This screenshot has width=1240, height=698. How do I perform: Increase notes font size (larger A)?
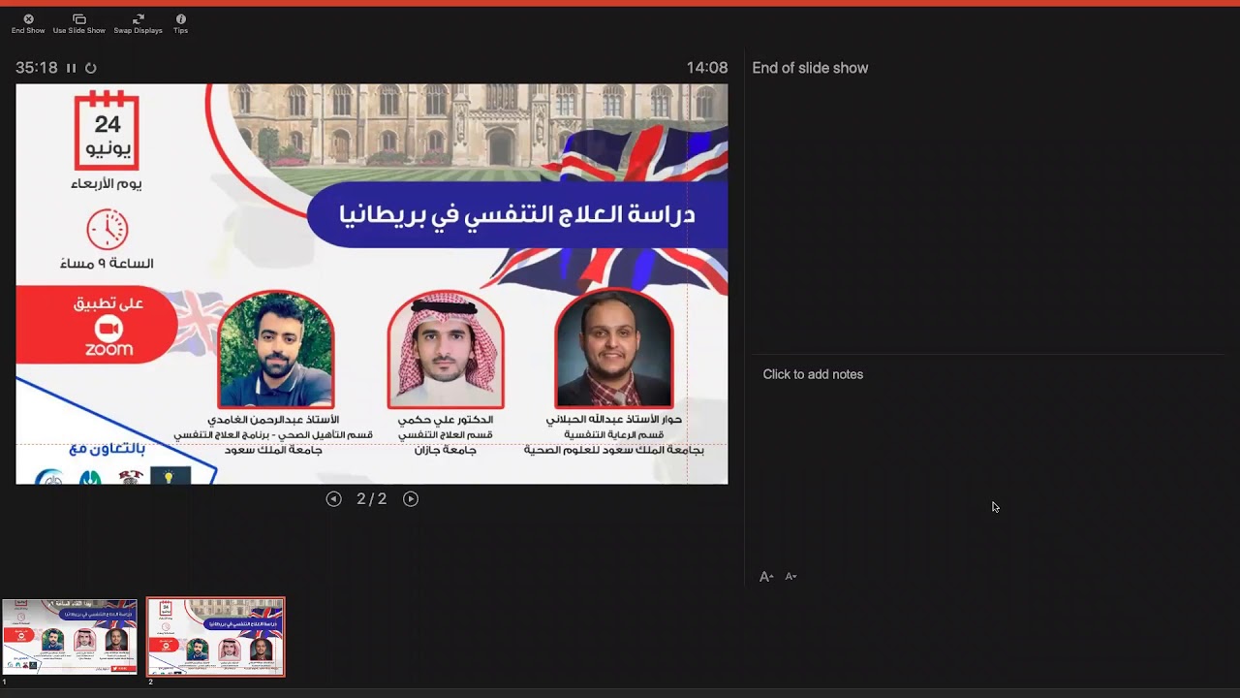(x=766, y=577)
